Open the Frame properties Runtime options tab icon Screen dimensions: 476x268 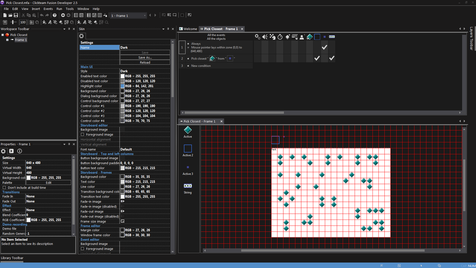click(12, 151)
